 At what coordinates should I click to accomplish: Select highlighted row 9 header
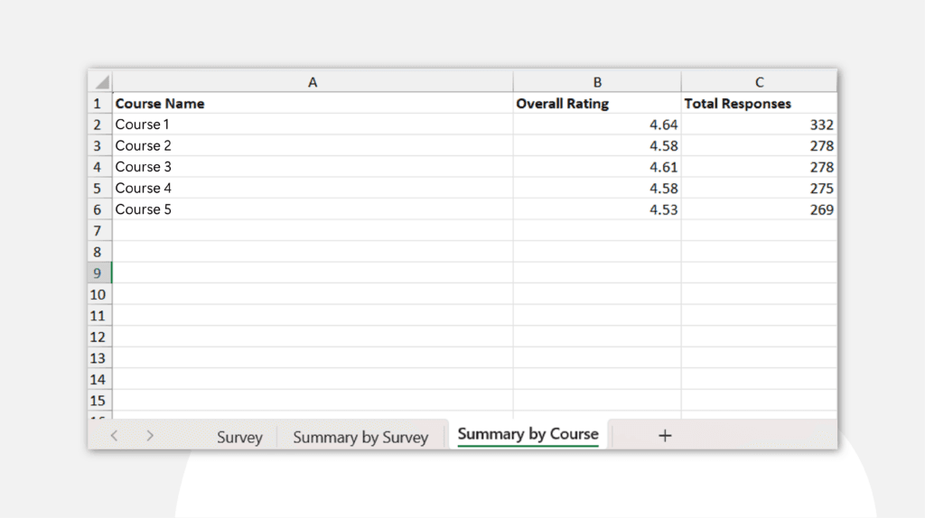99,273
